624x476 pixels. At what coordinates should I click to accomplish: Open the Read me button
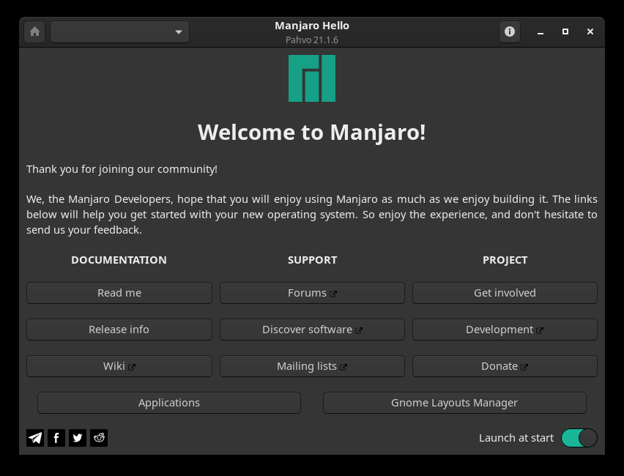coord(119,293)
